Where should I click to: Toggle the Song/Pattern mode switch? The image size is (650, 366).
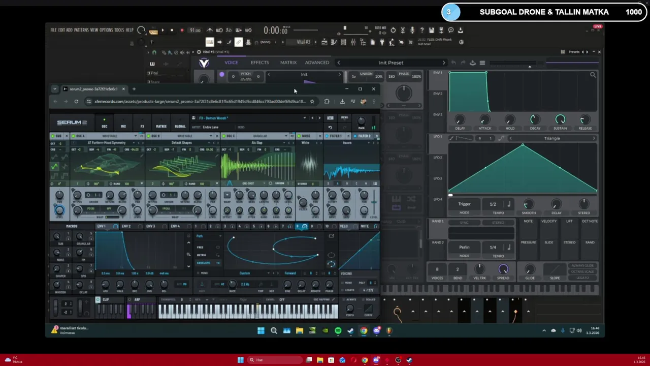tap(153, 30)
